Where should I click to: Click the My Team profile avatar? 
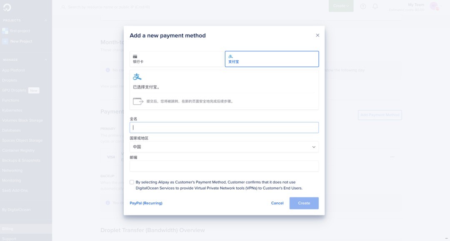[x=434, y=6]
